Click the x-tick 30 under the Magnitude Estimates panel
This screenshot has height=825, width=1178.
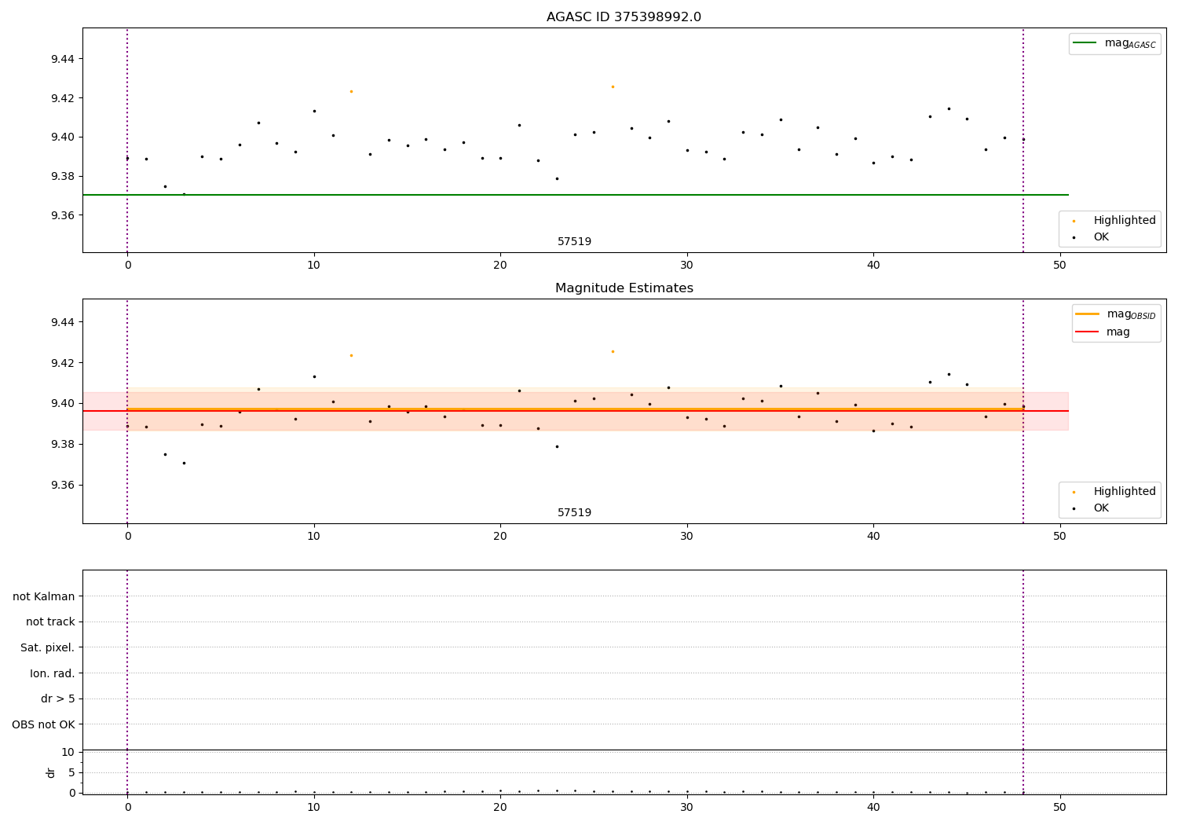(x=687, y=537)
